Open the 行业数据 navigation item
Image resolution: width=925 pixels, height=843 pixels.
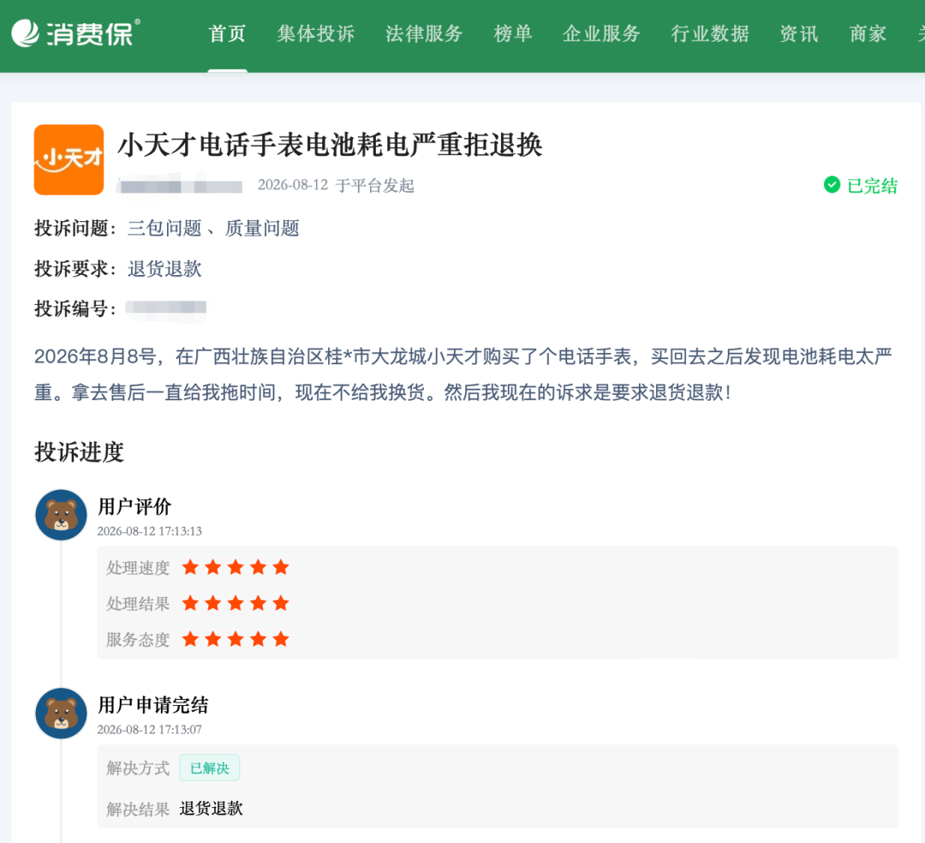coord(710,33)
